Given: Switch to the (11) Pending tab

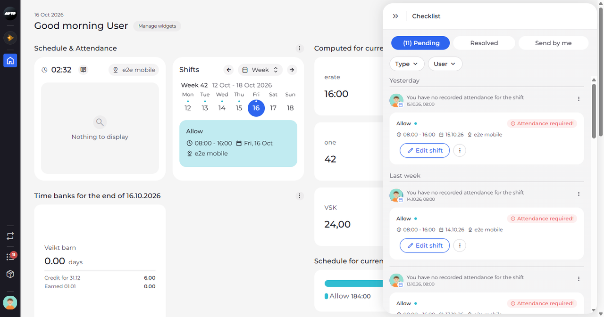Looking at the screenshot, I should point(420,43).
